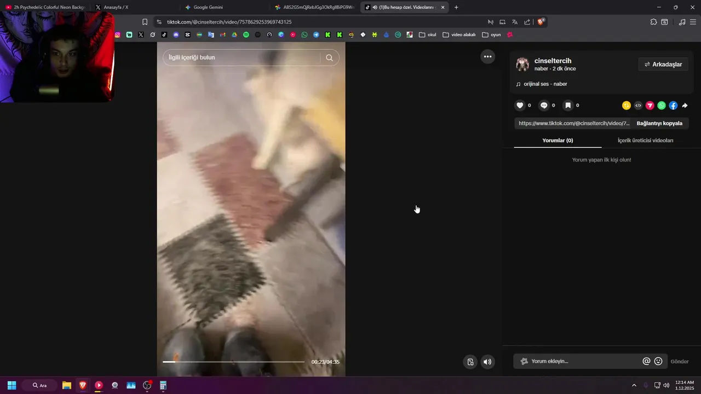Screen dimensions: 701x394
Task: Share to WhatsApp from the share row
Action: tap(662, 106)
